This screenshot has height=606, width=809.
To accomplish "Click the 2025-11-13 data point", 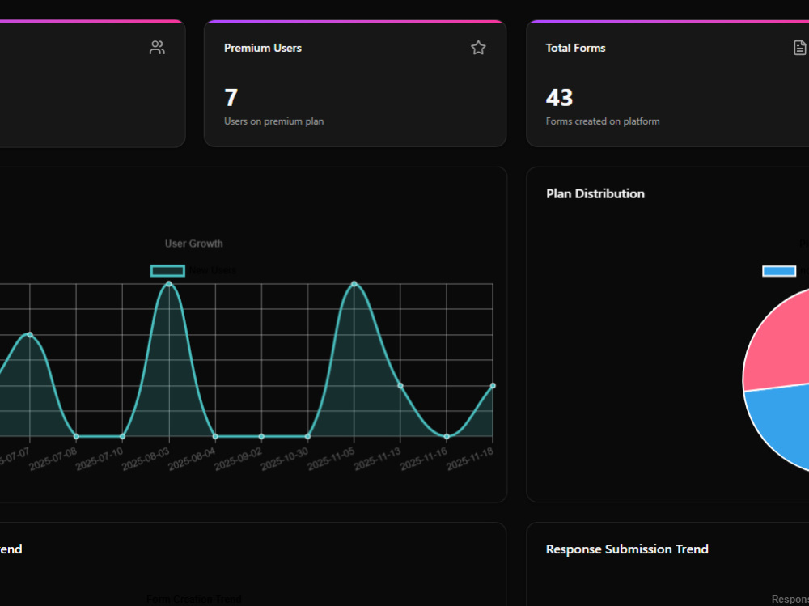I will 400,386.
